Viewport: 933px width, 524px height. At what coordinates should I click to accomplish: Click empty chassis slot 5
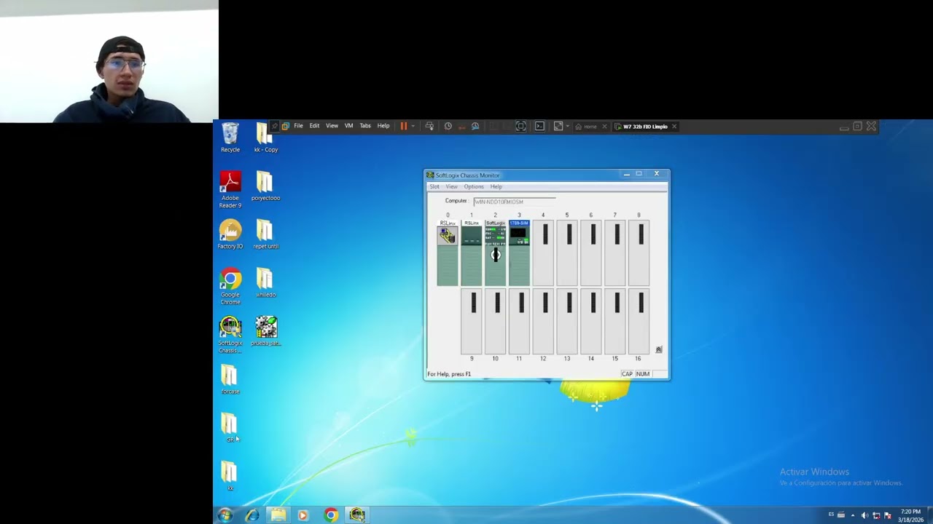(567, 253)
